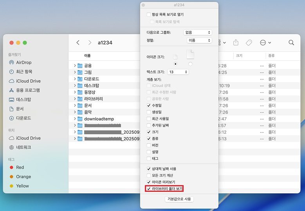
Task: Enable 항상 목록 보기로 열기 checkbox
Action: click(x=149, y=14)
